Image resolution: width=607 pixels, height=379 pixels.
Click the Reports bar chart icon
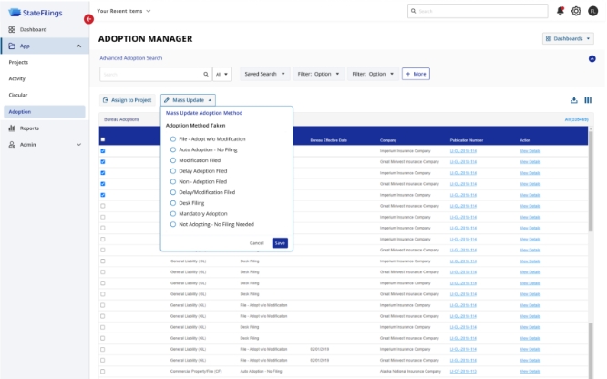(12, 128)
